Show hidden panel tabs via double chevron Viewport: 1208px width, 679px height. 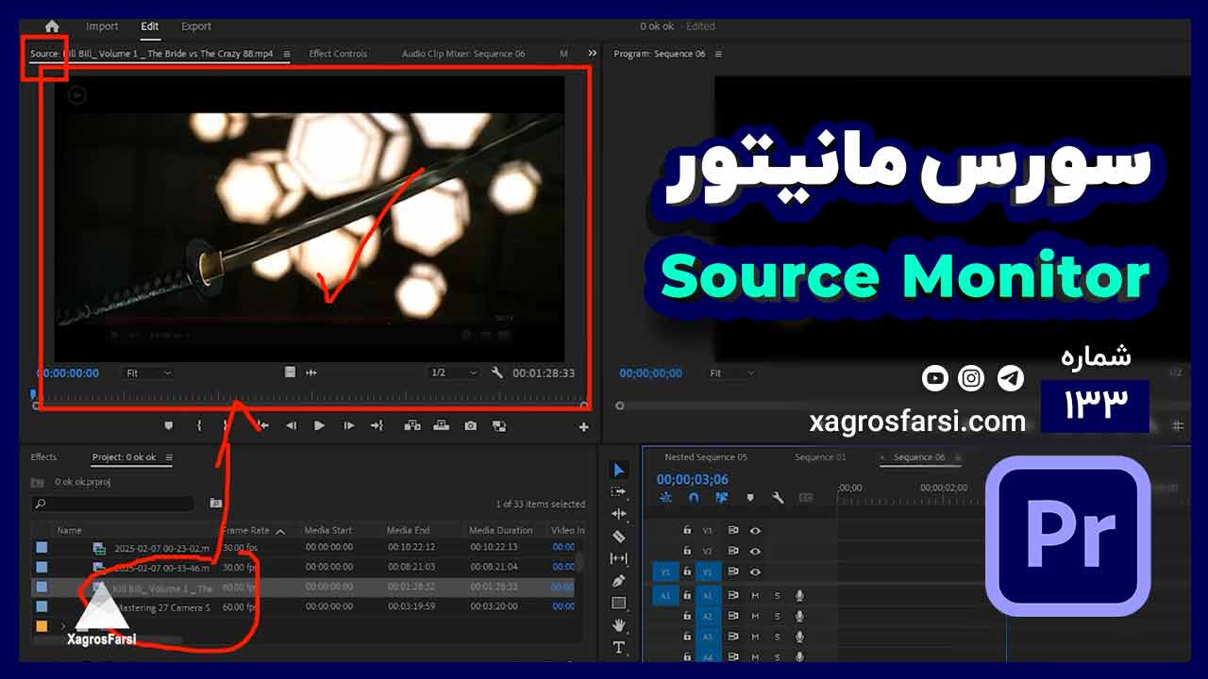pos(592,54)
